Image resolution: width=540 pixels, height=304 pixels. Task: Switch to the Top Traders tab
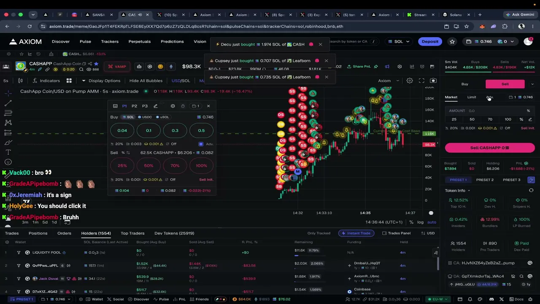(132, 233)
